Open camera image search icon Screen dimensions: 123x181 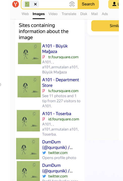click(x=72, y=4)
